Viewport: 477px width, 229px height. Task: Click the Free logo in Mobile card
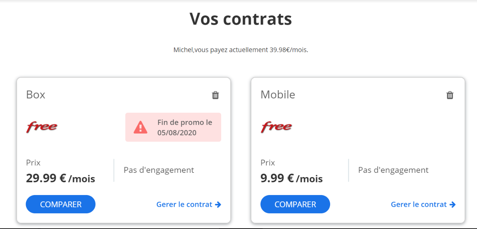(x=276, y=127)
